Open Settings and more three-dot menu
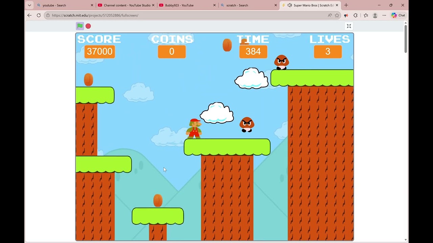Viewport: 433px width, 243px height. (x=384, y=15)
